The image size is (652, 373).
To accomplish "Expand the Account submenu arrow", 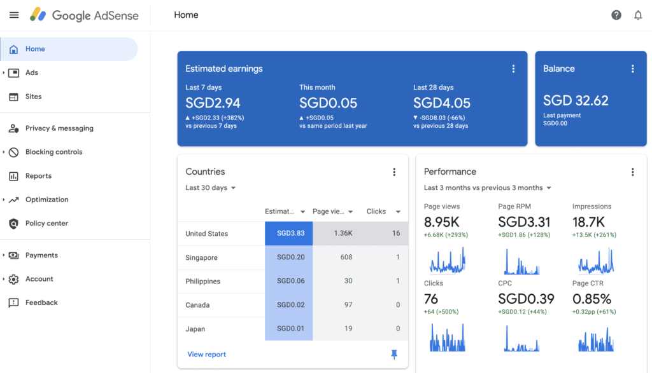I will coord(4,279).
